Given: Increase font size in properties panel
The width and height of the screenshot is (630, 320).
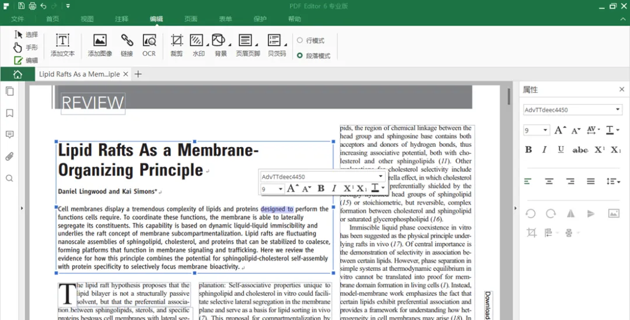Looking at the screenshot, I should point(560,130).
